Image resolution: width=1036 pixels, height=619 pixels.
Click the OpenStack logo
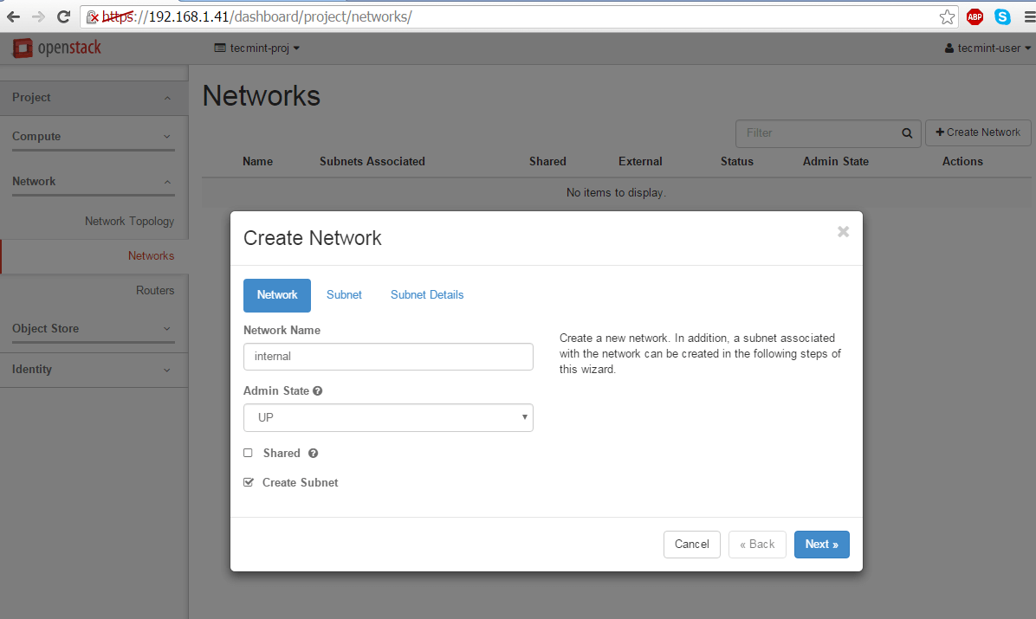click(x=57, y=48)
